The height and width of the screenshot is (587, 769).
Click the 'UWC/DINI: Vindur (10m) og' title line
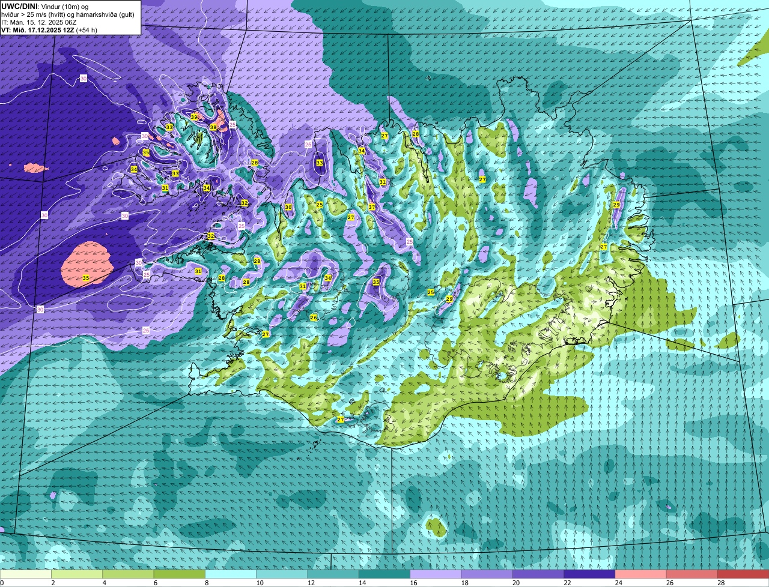(45, 6)
